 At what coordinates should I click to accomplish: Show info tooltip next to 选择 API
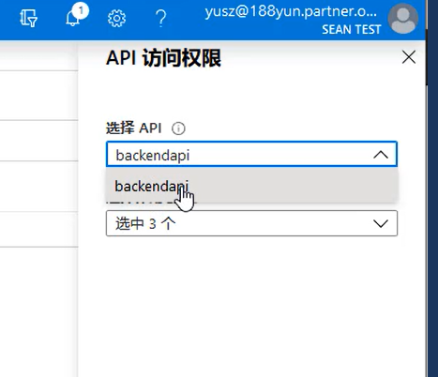point(178,128)
